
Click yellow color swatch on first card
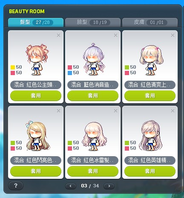pyautogui.click(x=13, y=67)
